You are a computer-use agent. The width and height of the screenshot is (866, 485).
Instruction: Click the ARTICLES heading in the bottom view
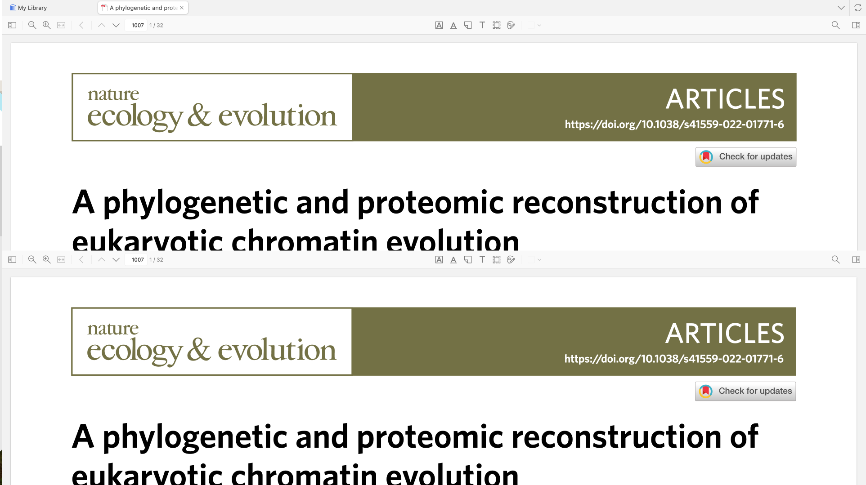tap(725, 333)
